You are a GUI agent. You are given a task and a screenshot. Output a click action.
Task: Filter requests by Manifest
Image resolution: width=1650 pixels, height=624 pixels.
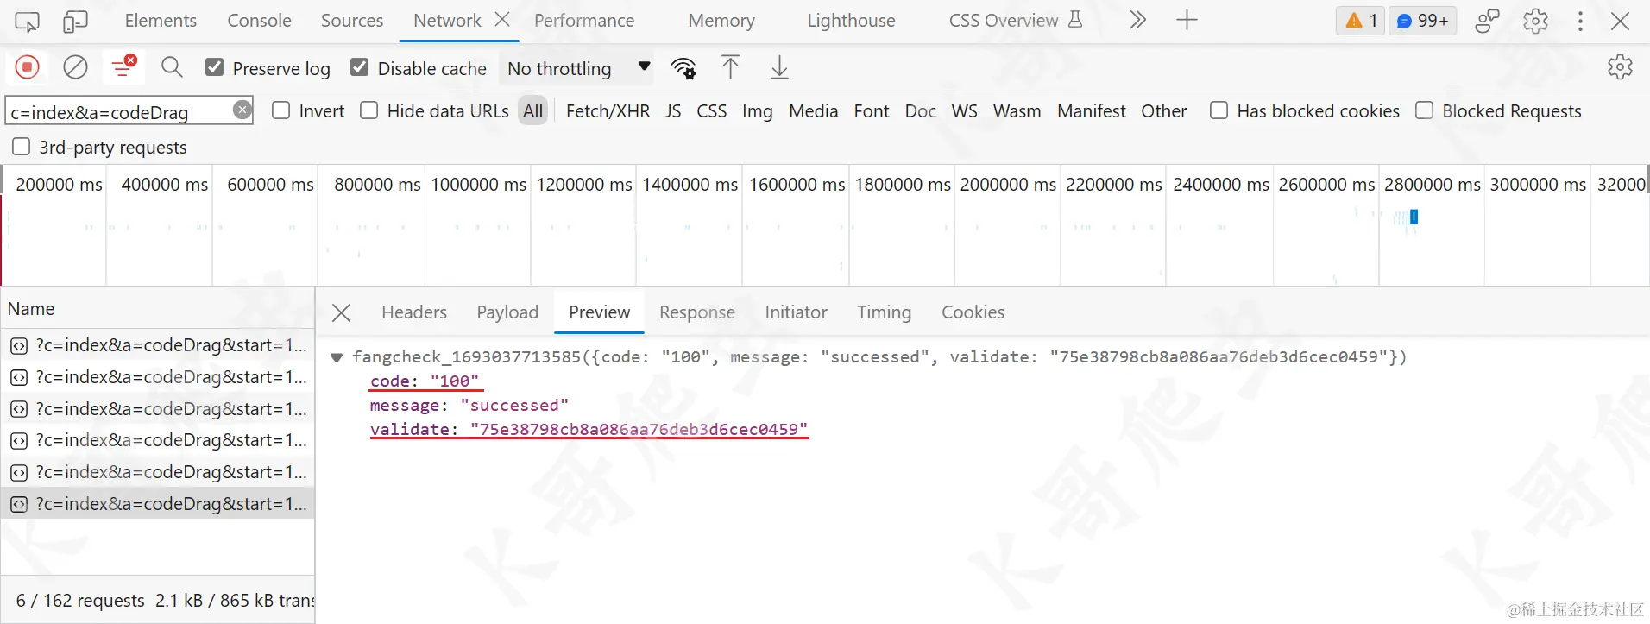click(x=1091, y=110)
